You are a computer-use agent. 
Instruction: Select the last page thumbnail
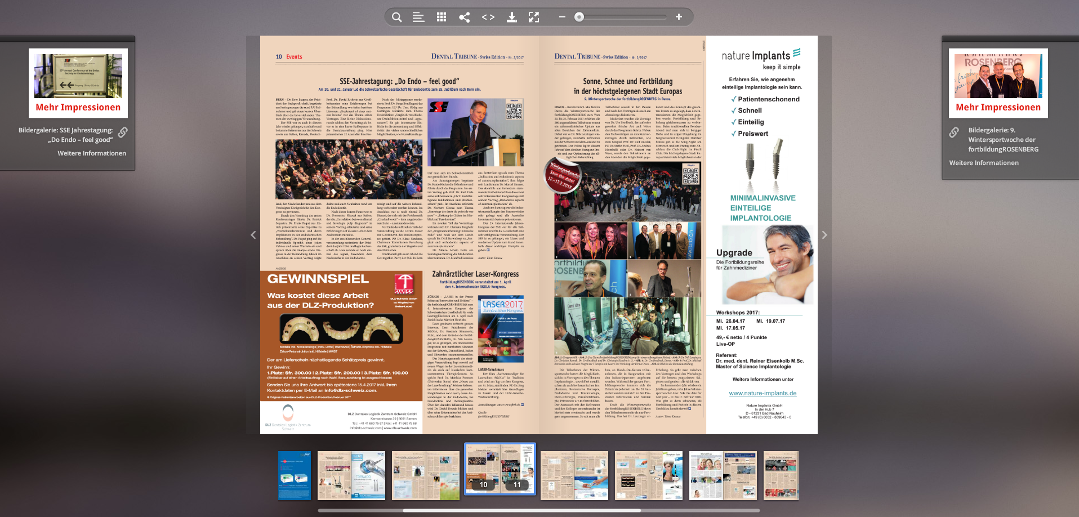coord(781,475)
